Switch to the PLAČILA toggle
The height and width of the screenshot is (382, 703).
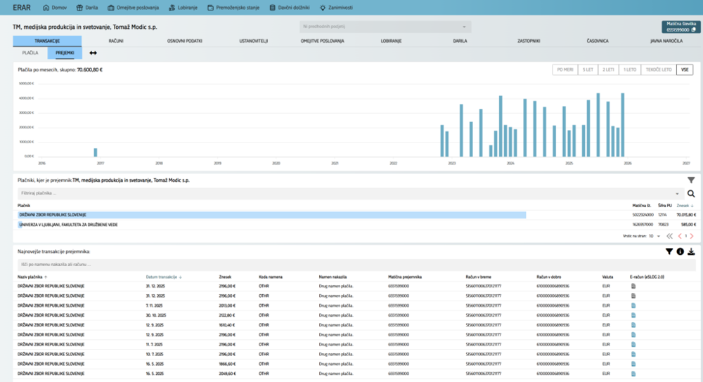[30, 53]
